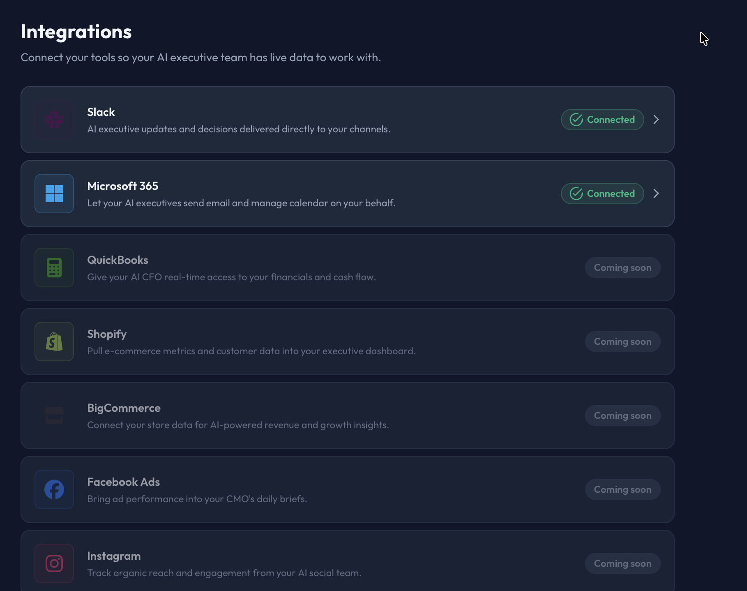Click the Slack integration icon
The image size is (747, 591).
(54, 120)
